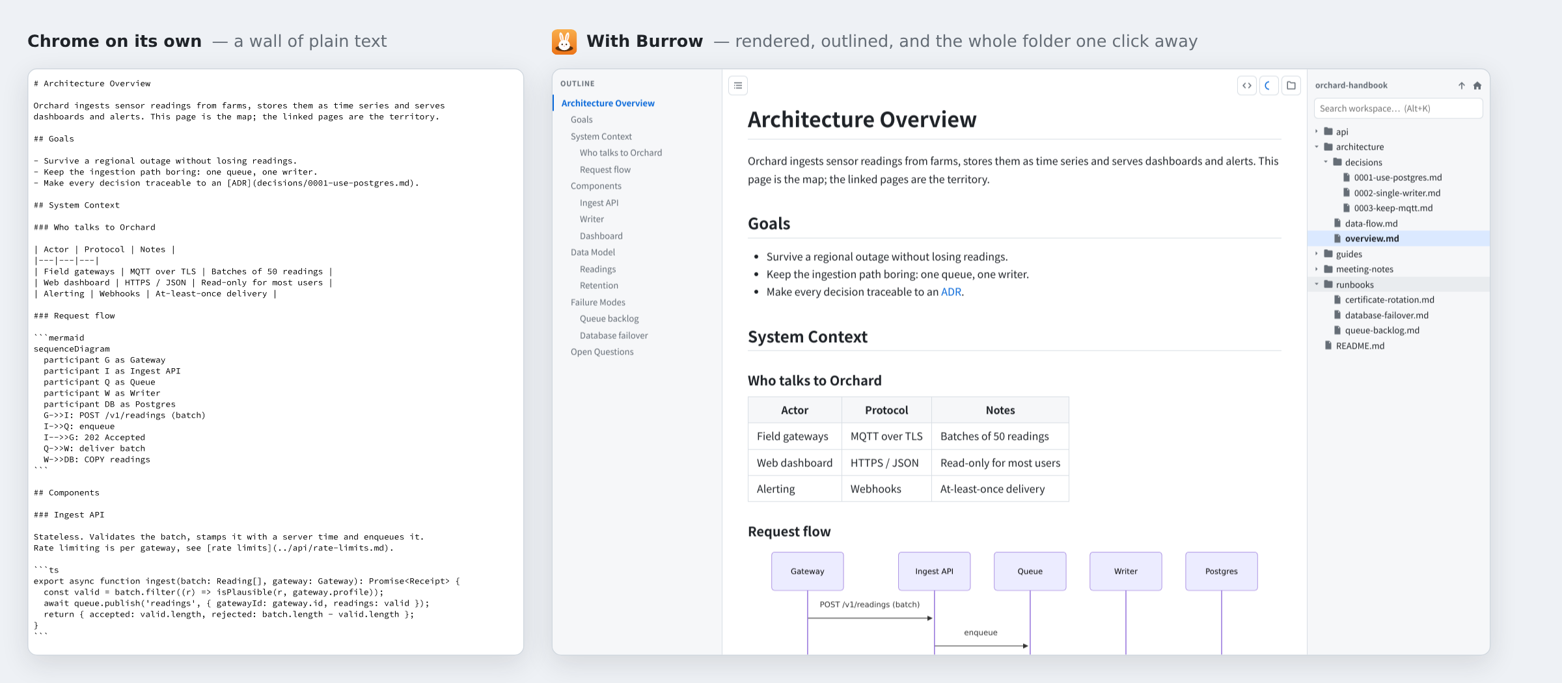
Task: Focus the Search workspace field
Action: tap(1398, 109)
